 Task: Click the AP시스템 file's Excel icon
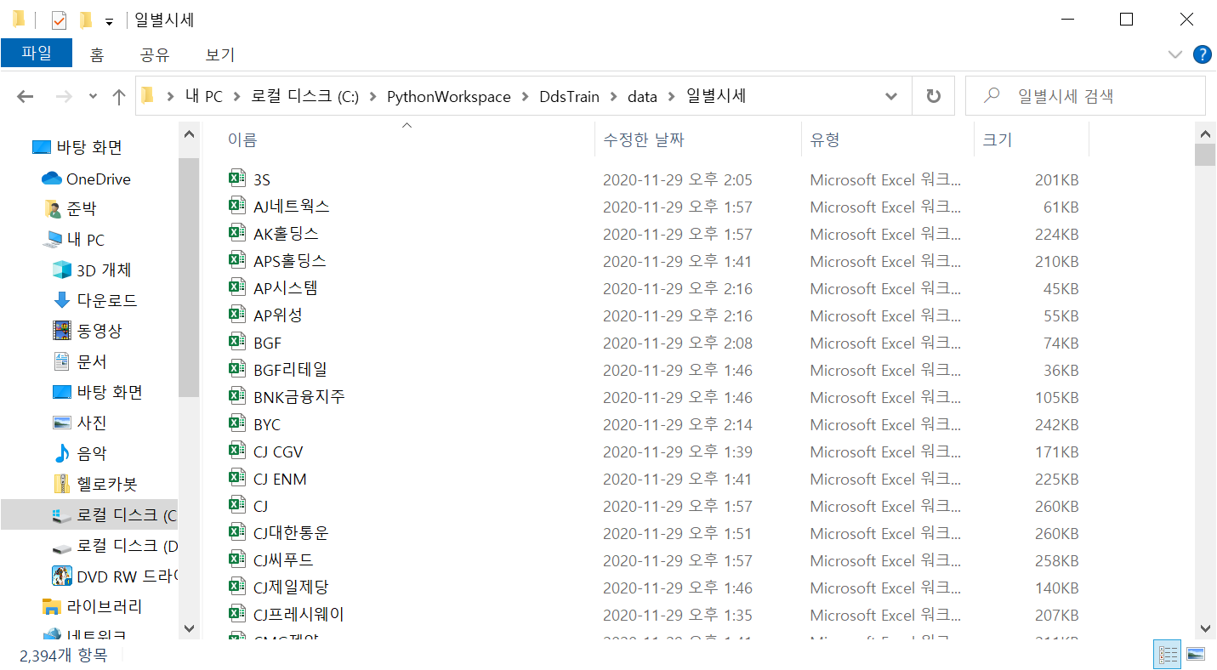point(237,287)
